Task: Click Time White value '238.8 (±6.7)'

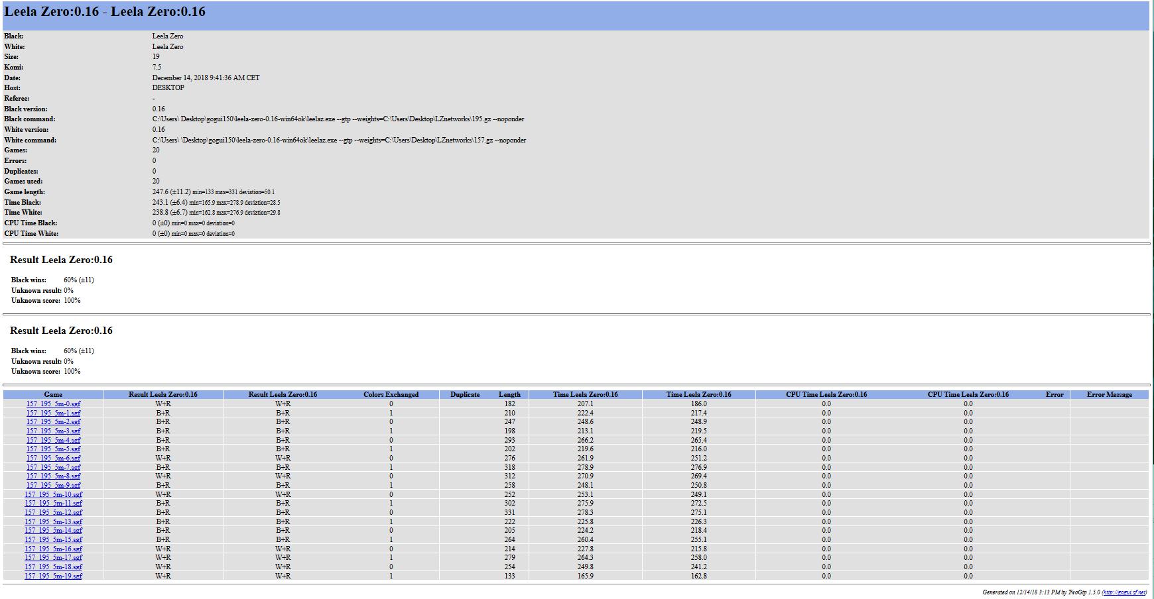Action: 170,213
